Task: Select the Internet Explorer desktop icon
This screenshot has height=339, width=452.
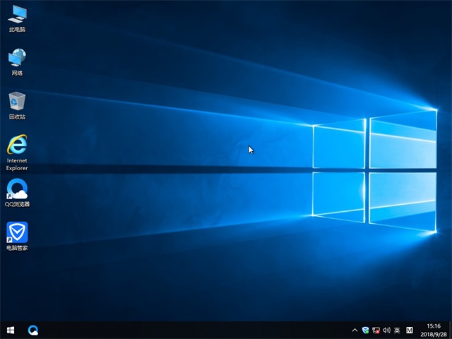Action: 17,145
